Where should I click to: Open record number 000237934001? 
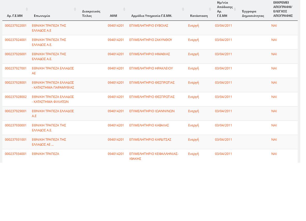point(16,154)
